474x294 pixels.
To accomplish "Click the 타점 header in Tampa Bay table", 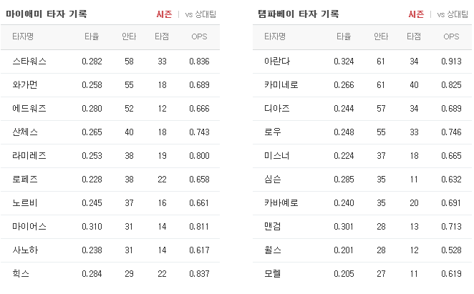I will click(414, 36).
